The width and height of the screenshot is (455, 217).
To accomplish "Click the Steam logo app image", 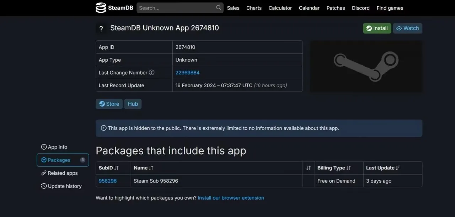I will (x=366, y=66).
